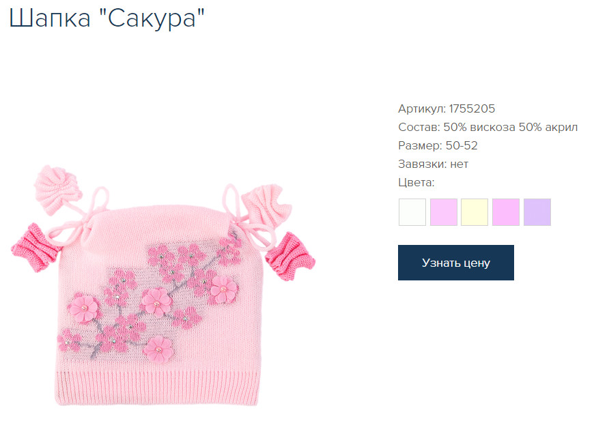Select the pink swatch beside the white one

pyautogui.click(x=444, y=212)
